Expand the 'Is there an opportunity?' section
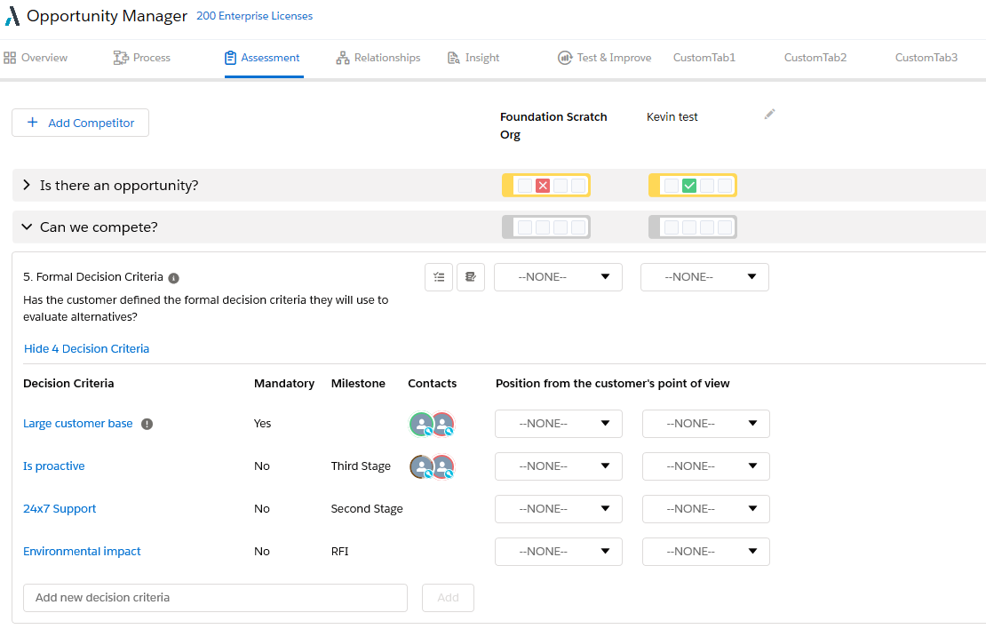Screen dimensions: 986x629 (x=27, y=185)
